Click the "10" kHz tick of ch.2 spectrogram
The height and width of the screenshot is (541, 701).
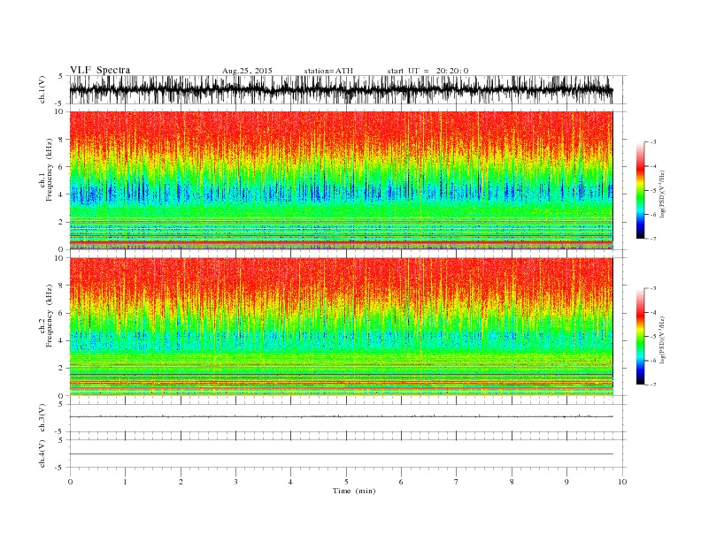click(59, 258)
